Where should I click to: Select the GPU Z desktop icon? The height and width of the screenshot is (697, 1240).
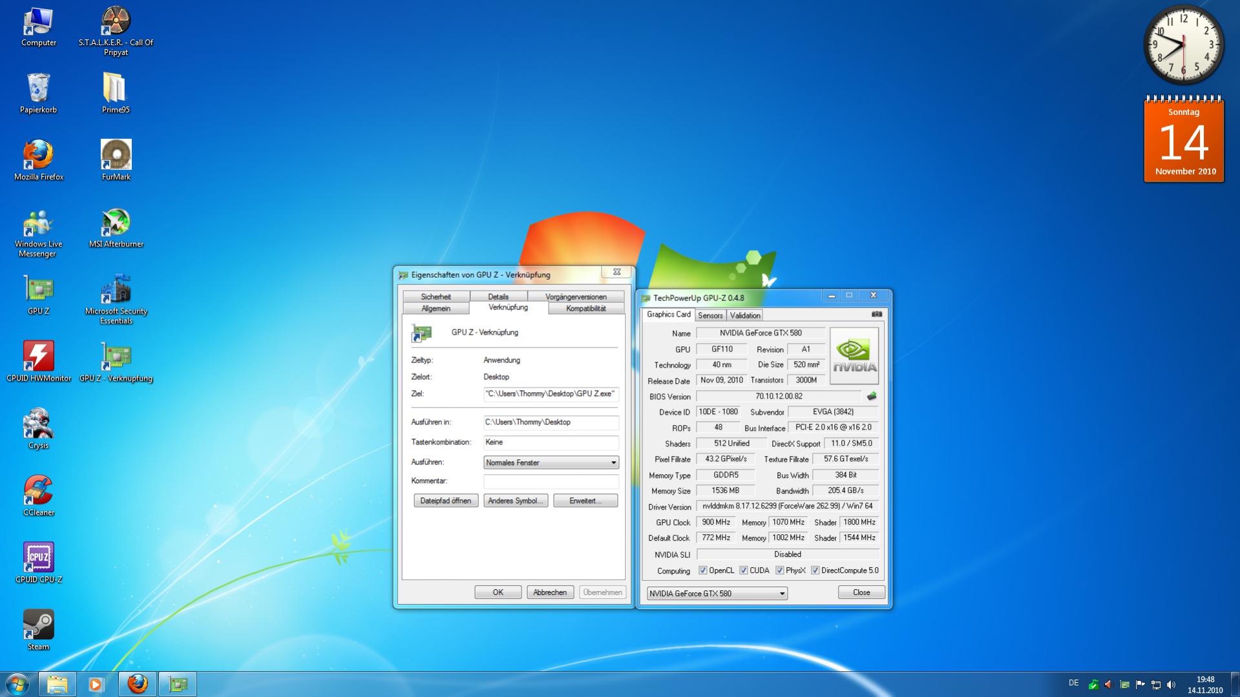click(x=38, y=295)
